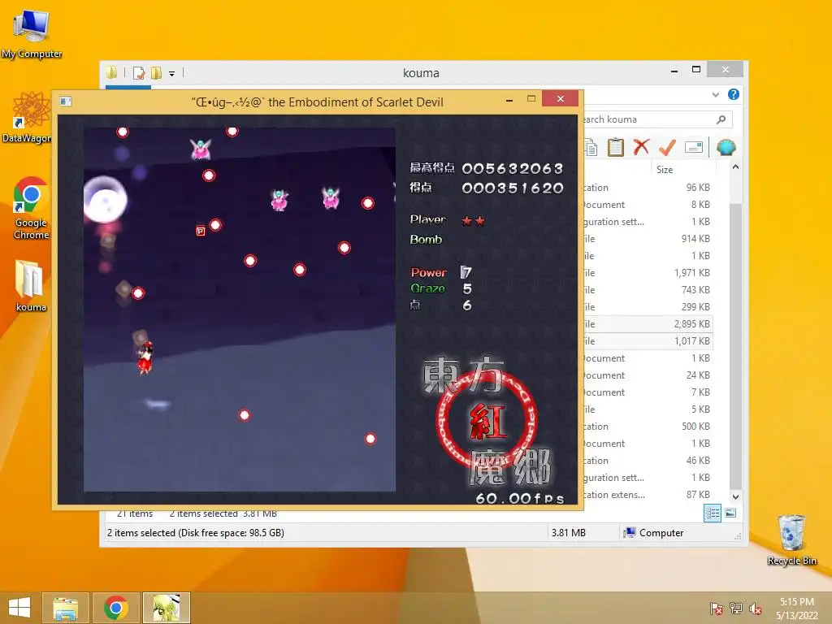
Task: Select the file row sized 914 KB
Action: pyautogui.click(x=648, y=238)
